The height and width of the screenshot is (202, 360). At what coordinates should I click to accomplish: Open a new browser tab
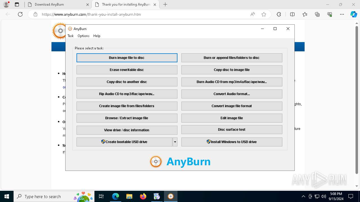coord(165,4)
